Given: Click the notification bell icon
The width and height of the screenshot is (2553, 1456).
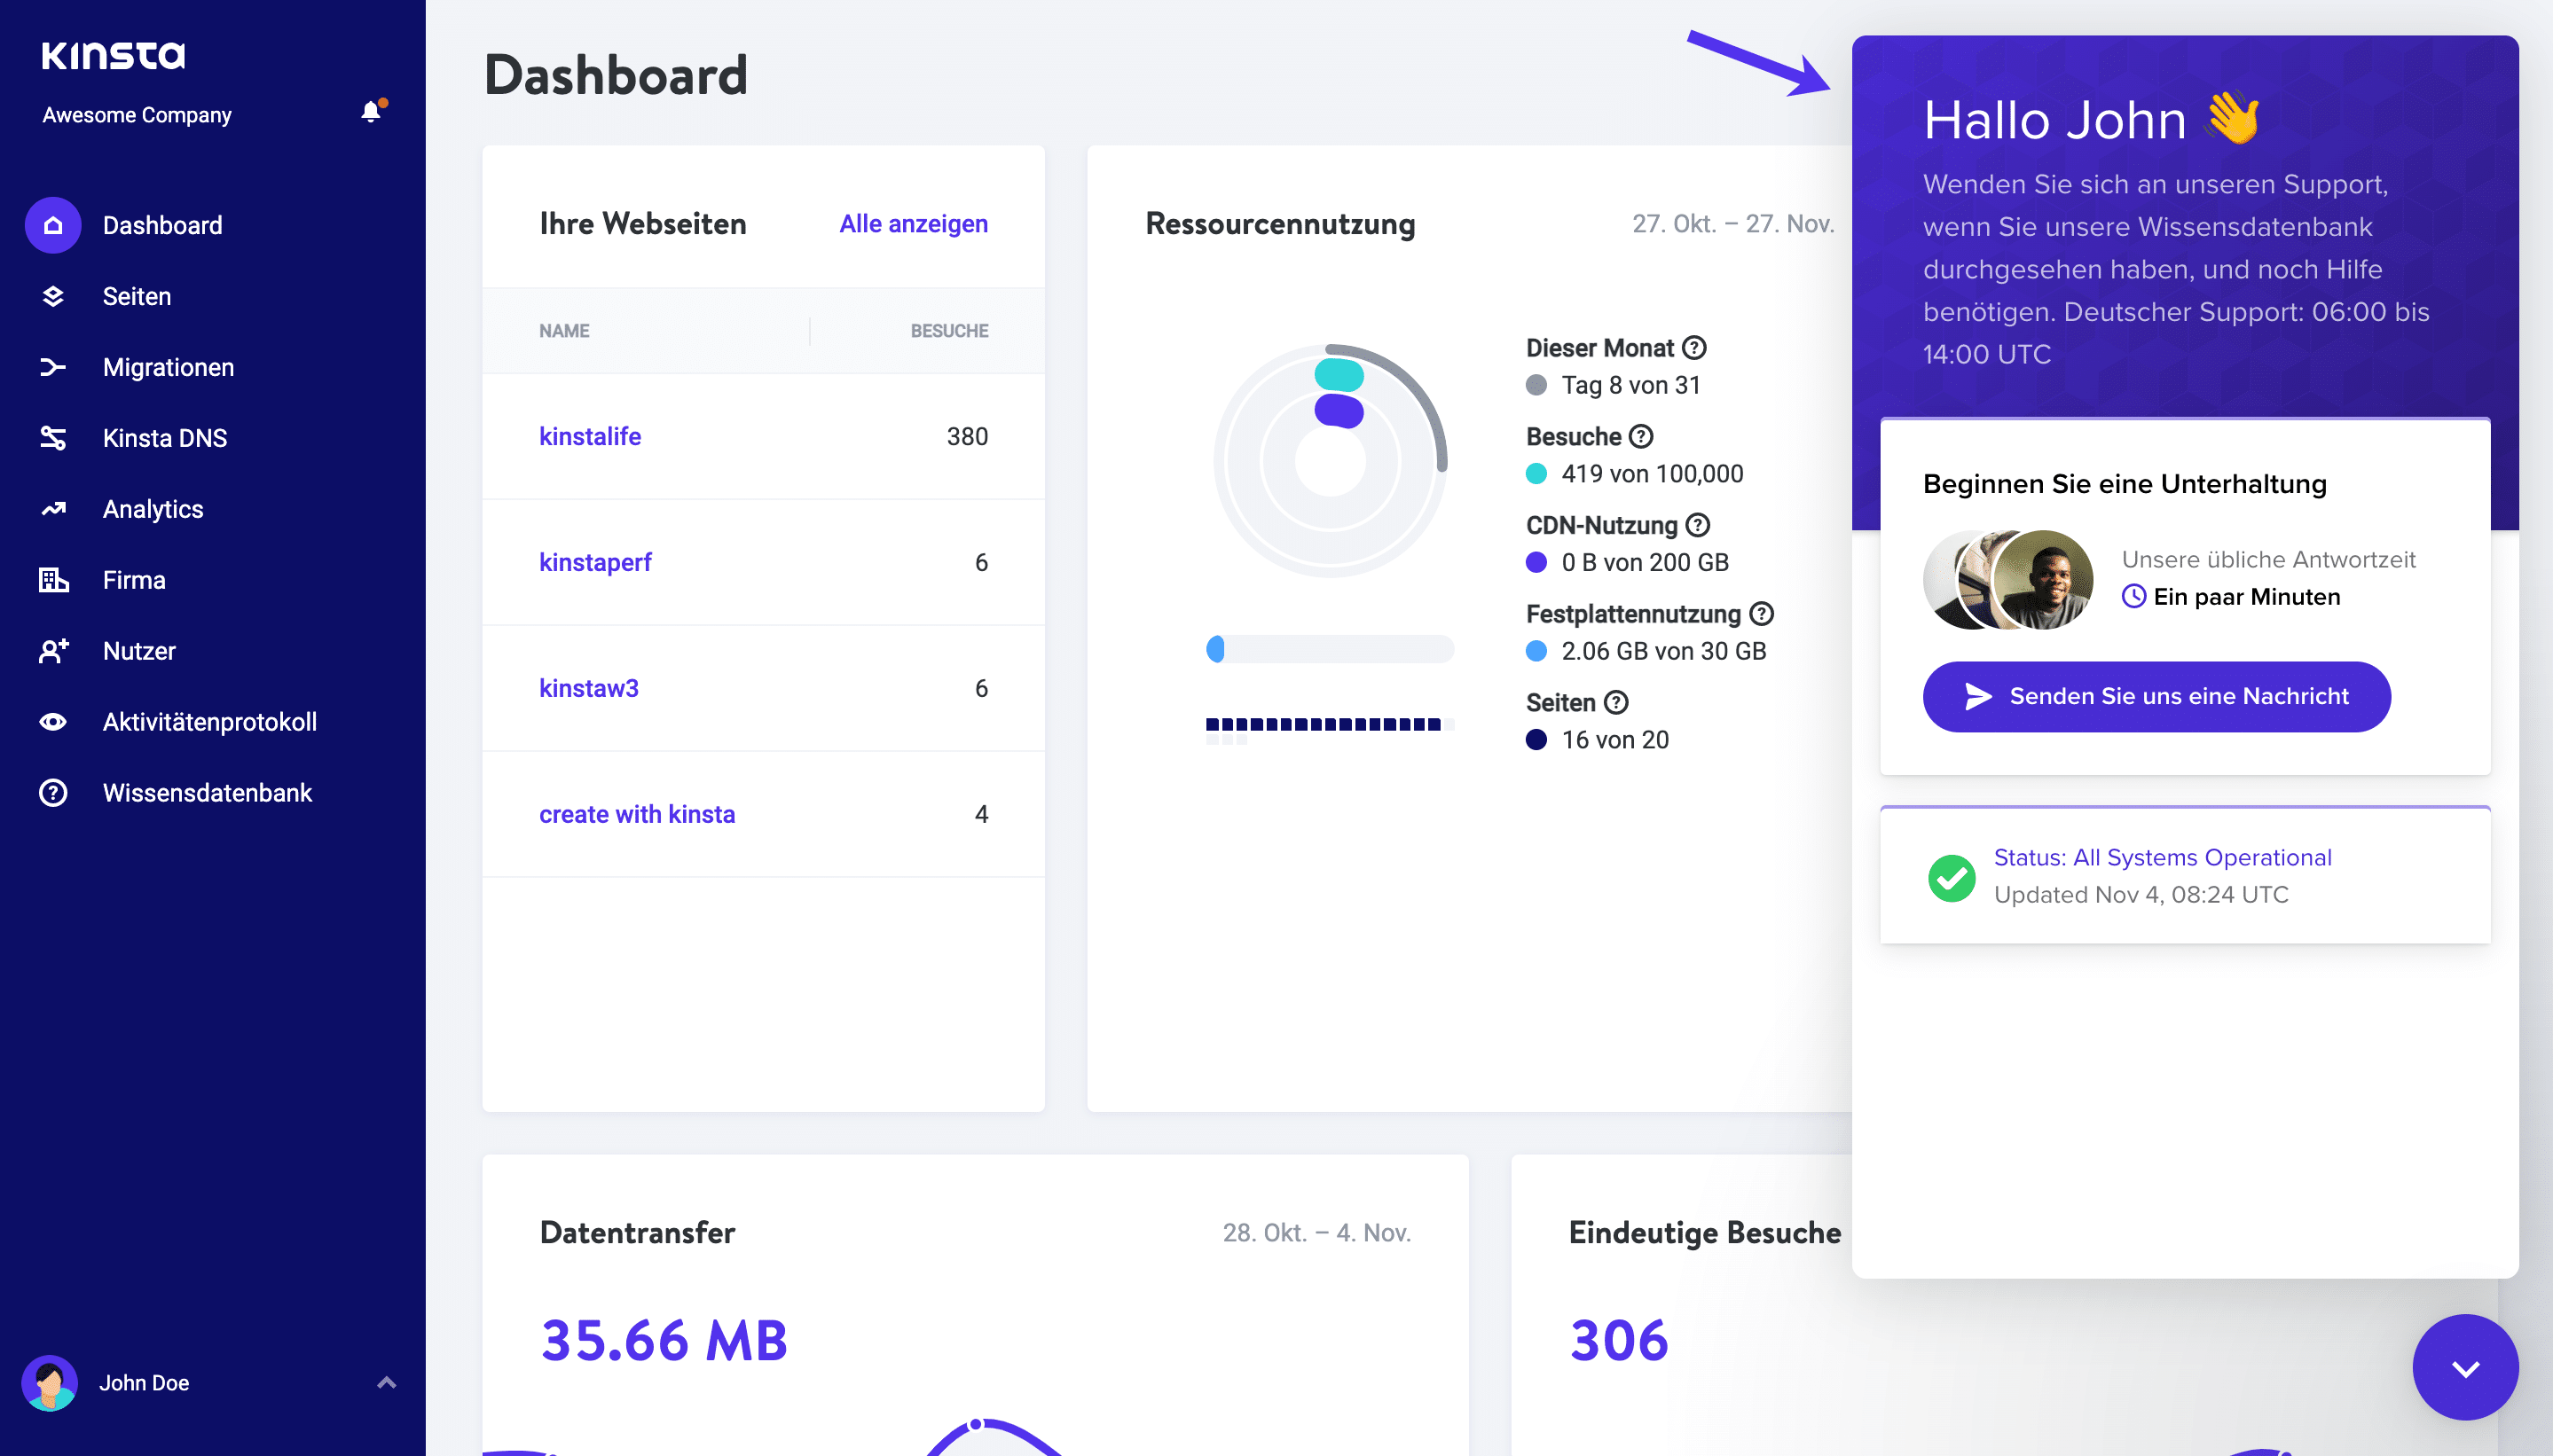Looking at the screenshot, I should point(368,112).
